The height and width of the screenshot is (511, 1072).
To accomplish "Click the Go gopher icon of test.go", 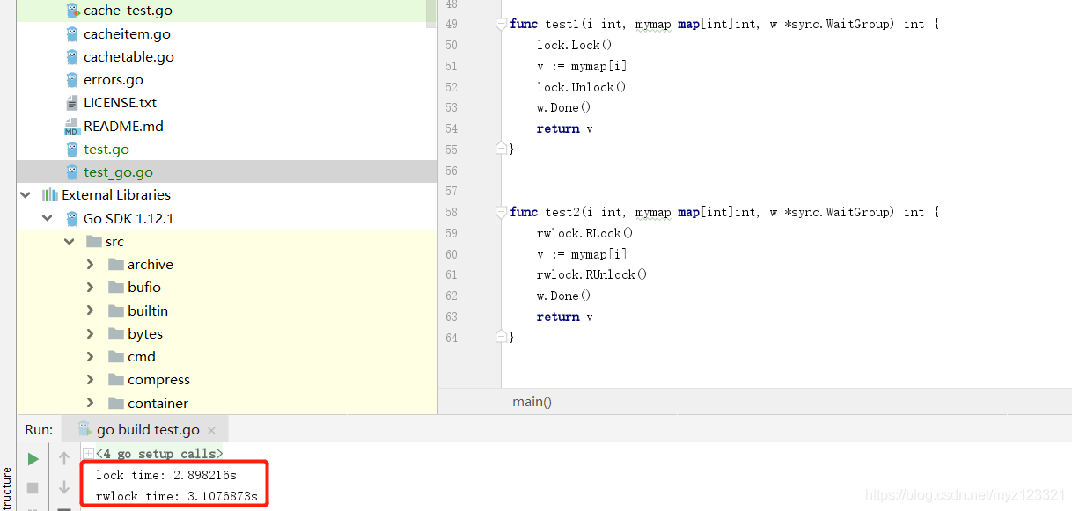I will click(72, 149).
